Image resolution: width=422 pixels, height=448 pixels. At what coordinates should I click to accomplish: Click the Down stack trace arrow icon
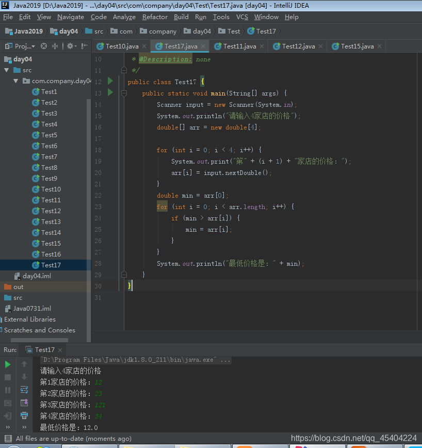(24, 377)
